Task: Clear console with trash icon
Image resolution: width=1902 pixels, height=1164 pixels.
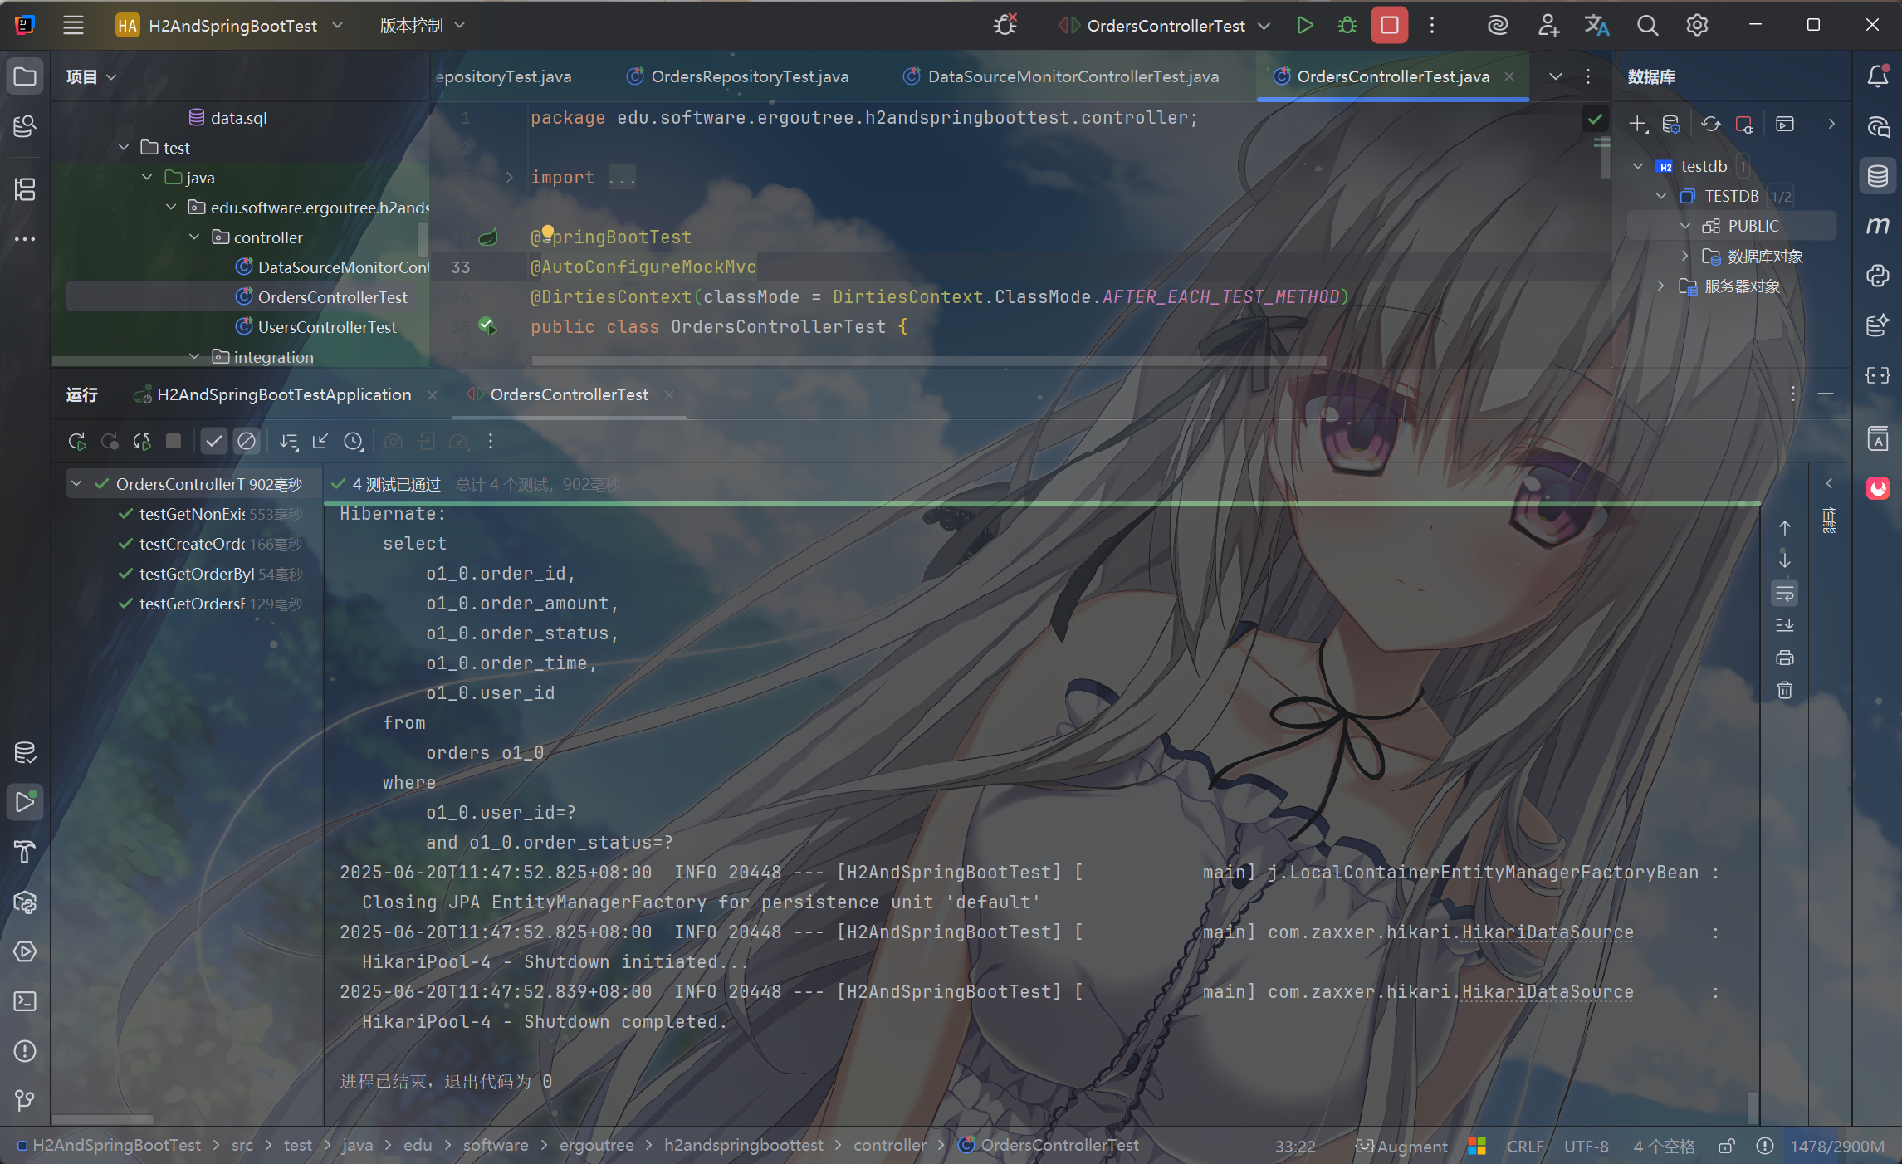Action: 1785,690
